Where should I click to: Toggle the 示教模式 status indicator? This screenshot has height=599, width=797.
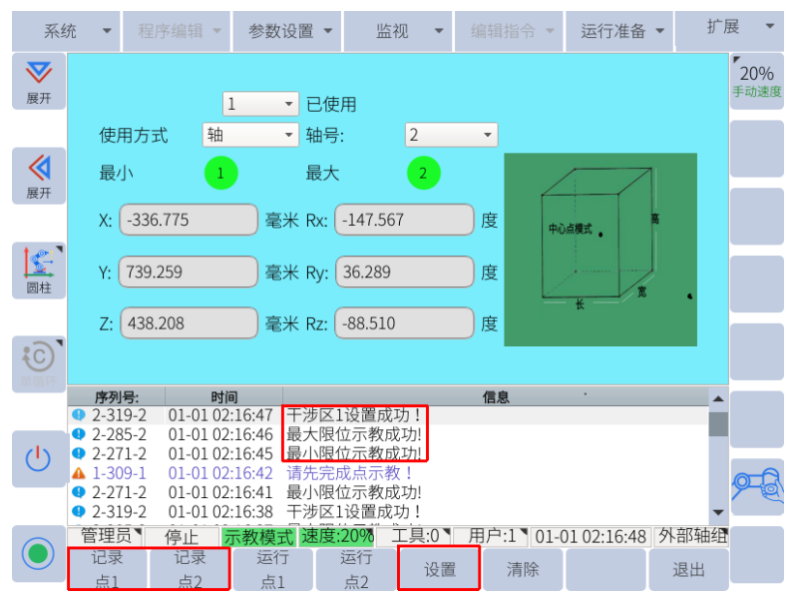point(258,536)
